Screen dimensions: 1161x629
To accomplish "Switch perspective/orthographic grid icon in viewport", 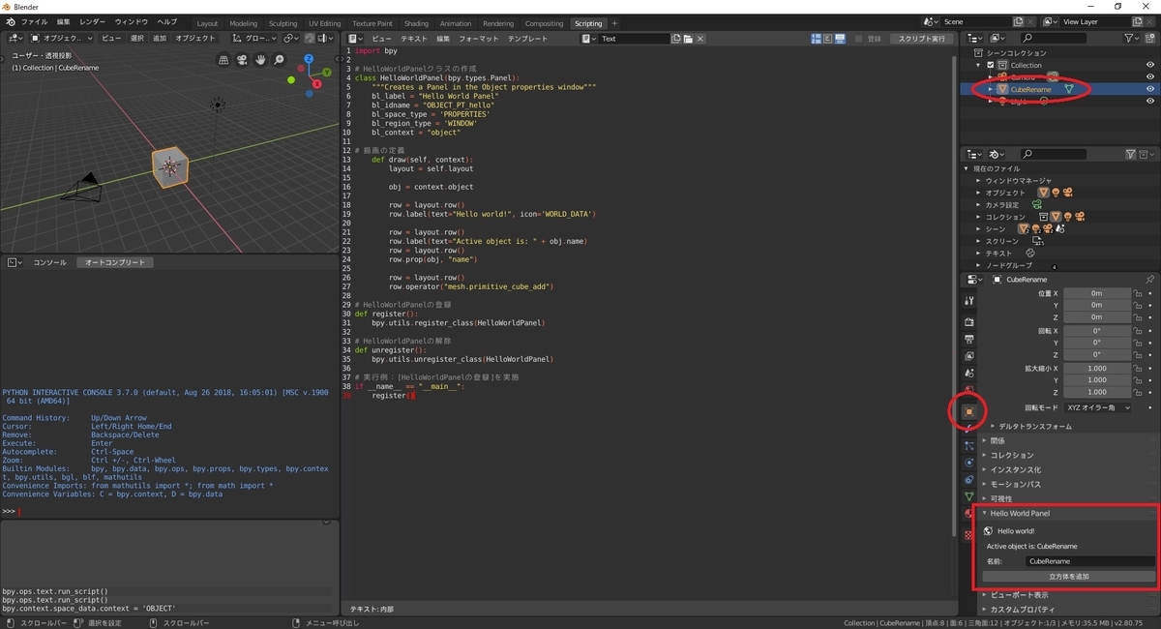I will [x=224, y=60].
